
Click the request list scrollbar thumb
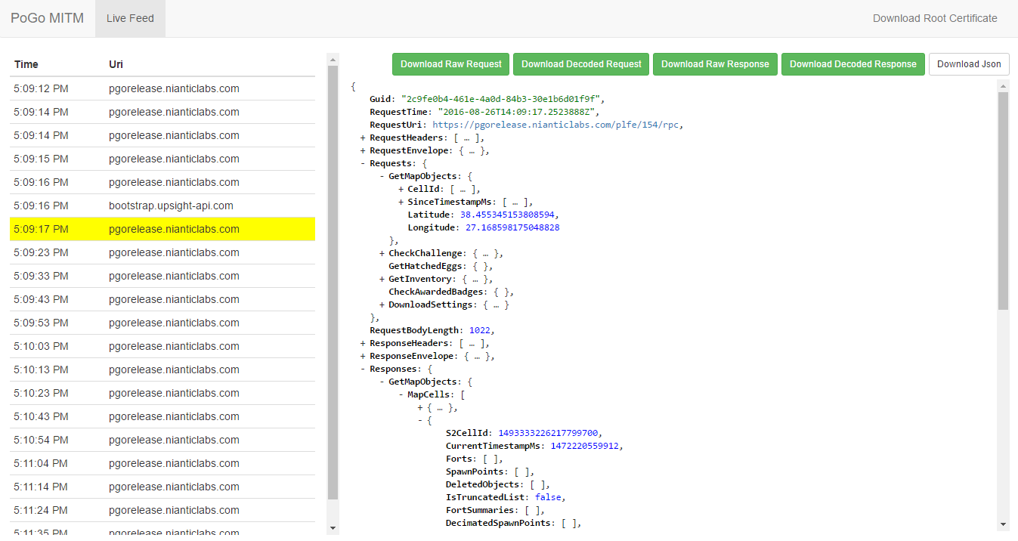coord(333,282)
